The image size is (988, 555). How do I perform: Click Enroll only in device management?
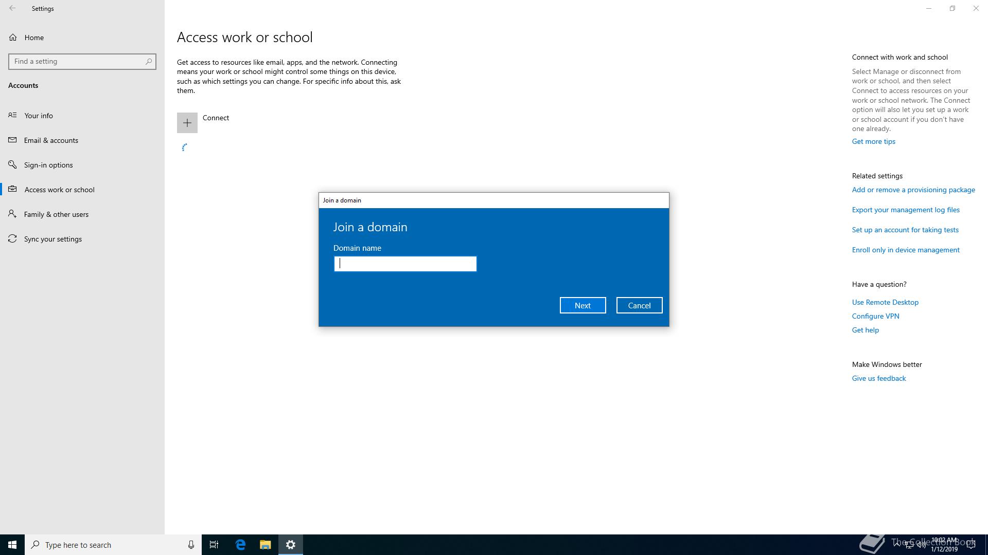tap(905, 250)
